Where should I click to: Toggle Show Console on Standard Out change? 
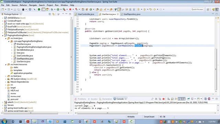click(x=180, y=99)
